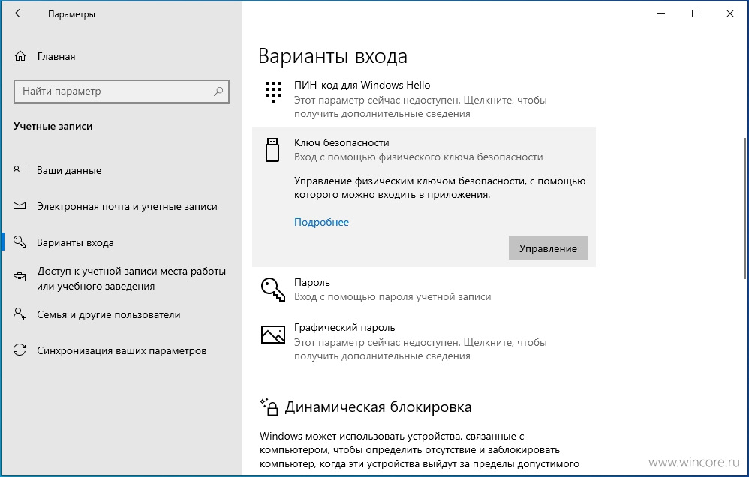Click the Семья и другие пользователи icon

[x=20, y=313]
